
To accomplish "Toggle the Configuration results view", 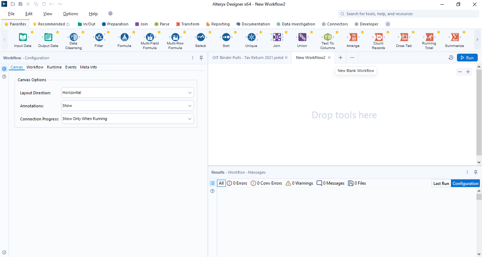I will tap(465, 183).
